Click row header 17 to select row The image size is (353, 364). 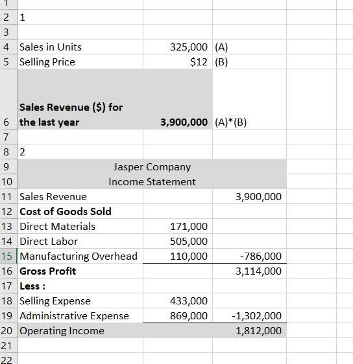(8, 286)
